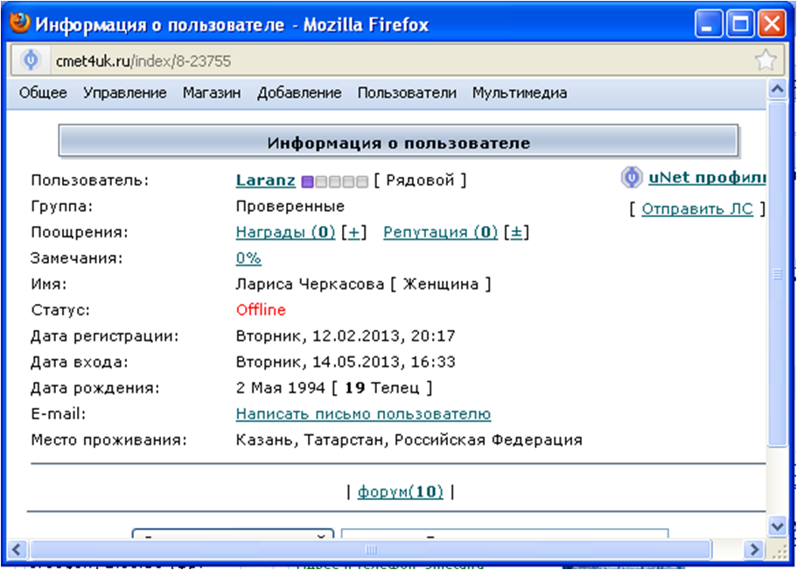Open the Общее menu
This screenshot has height=570, width=797.
pyautogui.click(x=43, y=93)
